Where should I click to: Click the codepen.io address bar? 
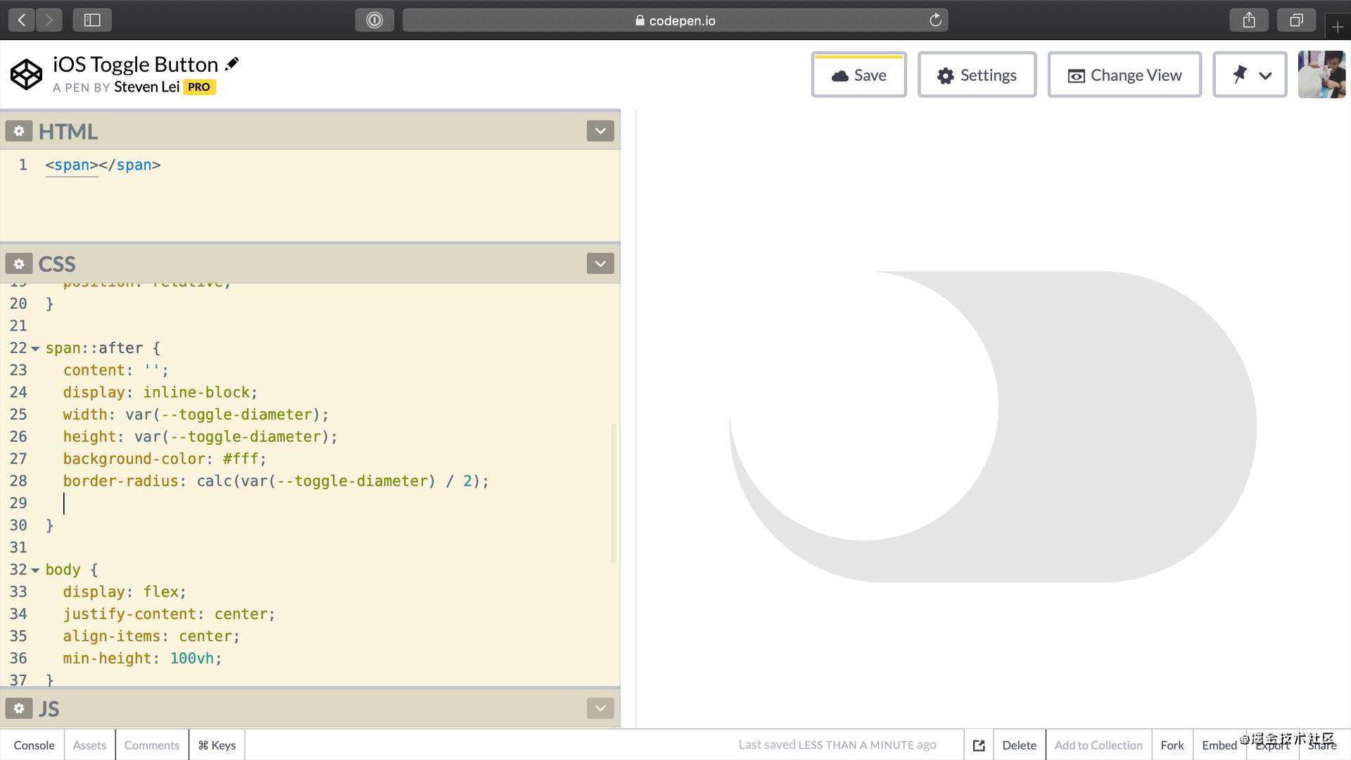click(675, 20)
